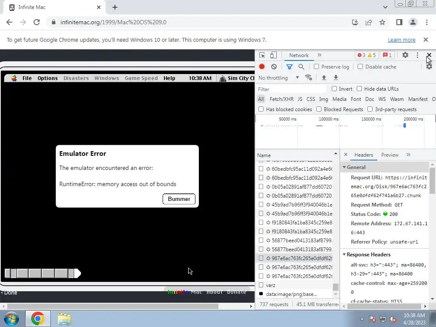The image size is (436, 327).
Task: Click the issues counter badge showing 1
Action: pos(387,55)
